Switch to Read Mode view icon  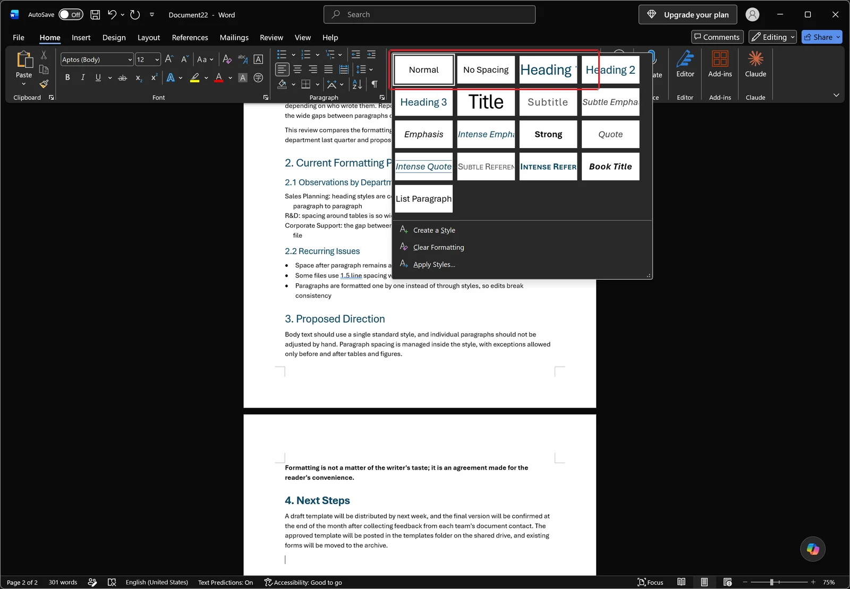point(681,582)
